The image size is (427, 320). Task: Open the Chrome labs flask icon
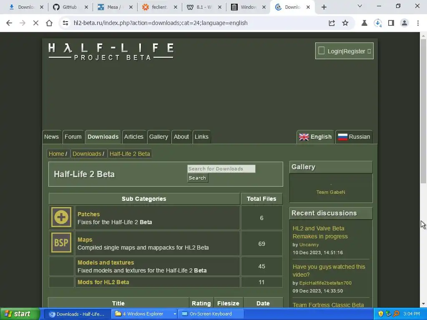(x=364, y=23)
